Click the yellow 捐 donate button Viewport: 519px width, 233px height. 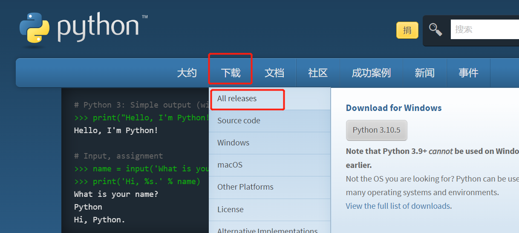click(407, 30)
